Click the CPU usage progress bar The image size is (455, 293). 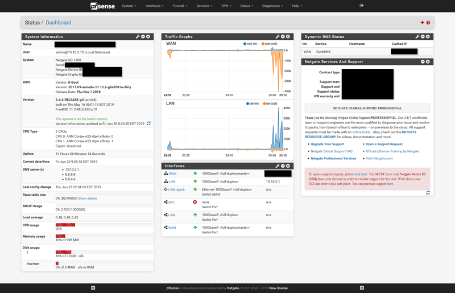coord(104,225)
